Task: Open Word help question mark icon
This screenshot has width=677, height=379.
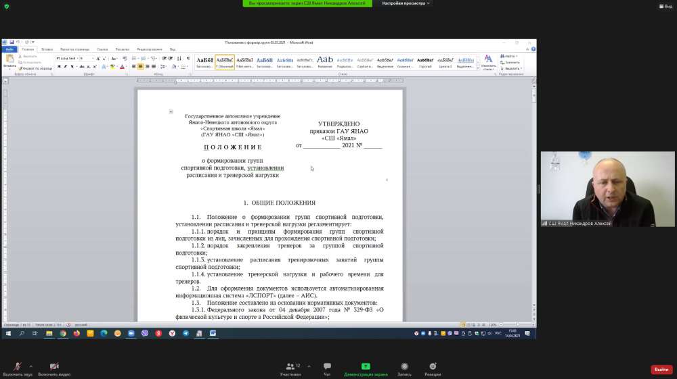Action: (x=533, y=49)
